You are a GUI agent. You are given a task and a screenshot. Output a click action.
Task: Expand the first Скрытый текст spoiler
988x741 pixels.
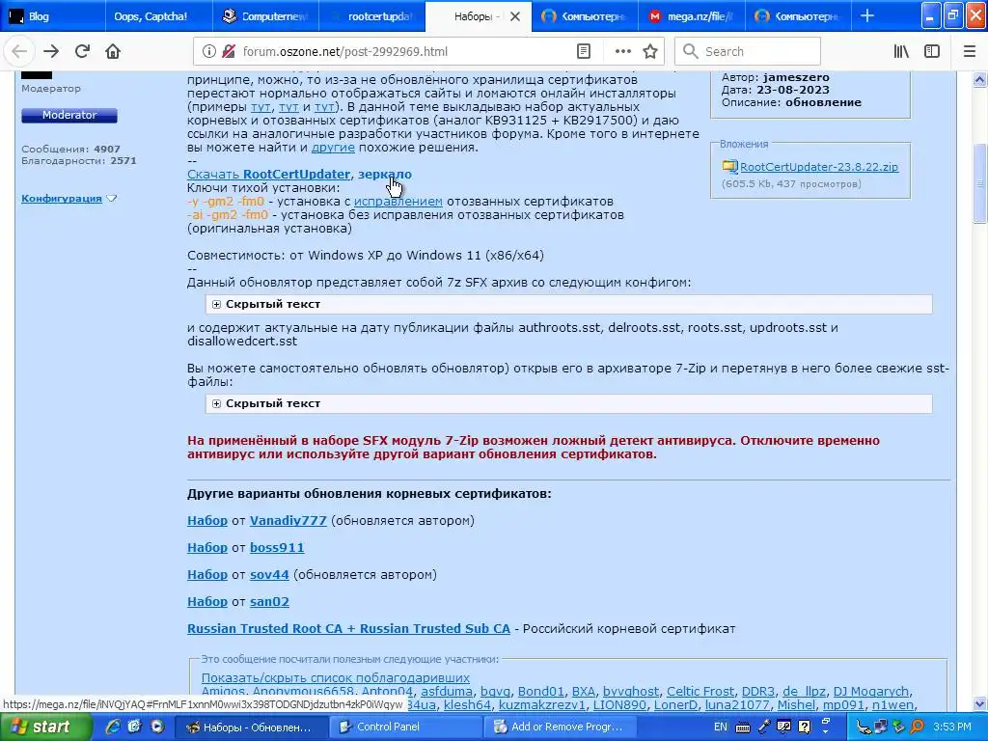[x=216, y=304]
